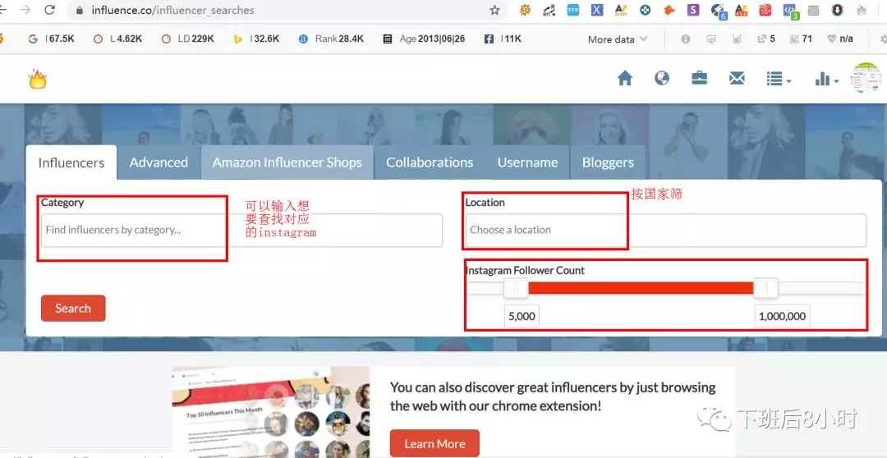Click the 1,000,000 maximum follower value box
887x458 pixels.
coord(783,317)
